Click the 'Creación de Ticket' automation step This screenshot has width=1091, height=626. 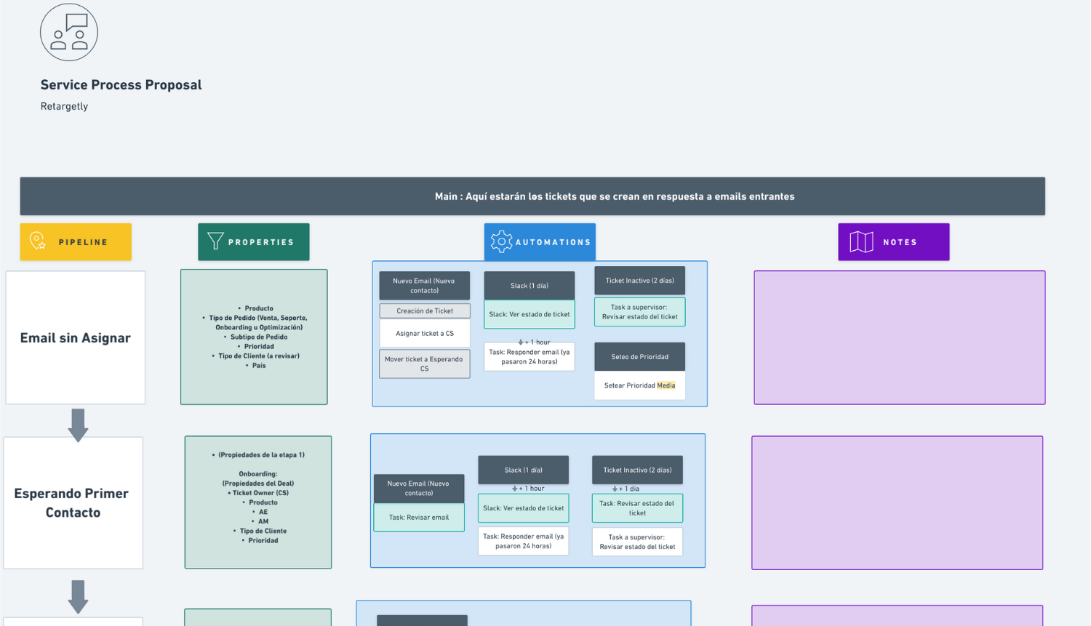pos(424,310)
